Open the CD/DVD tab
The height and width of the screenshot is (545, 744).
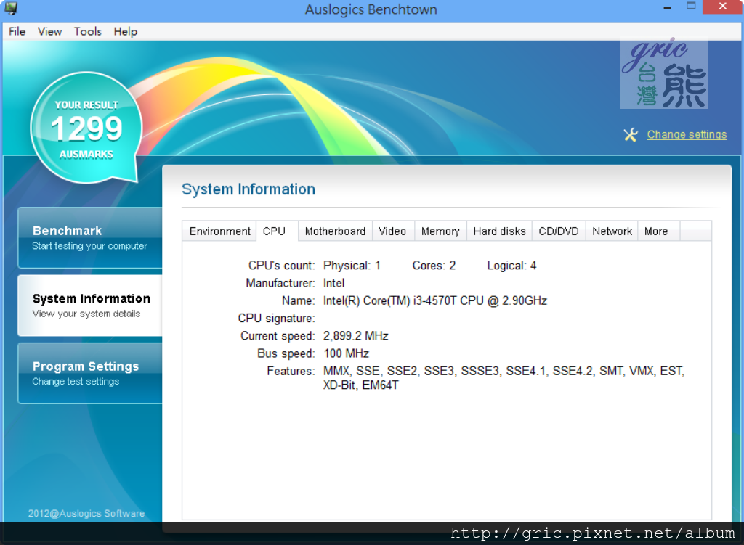tap(559, 231)
